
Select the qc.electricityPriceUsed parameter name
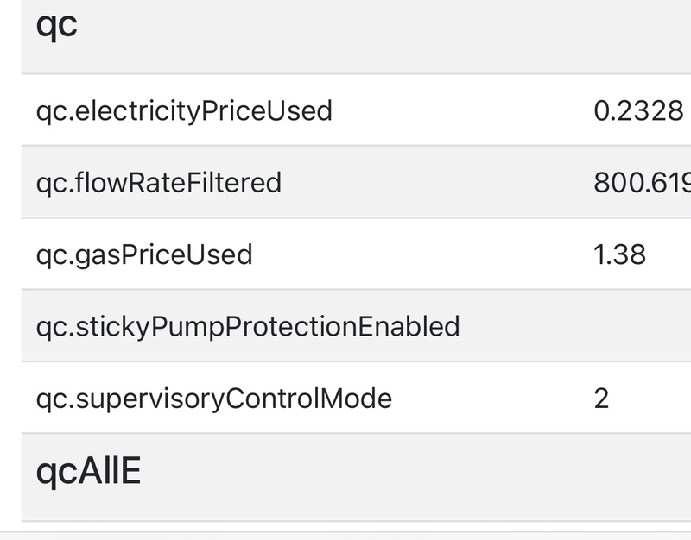184,110
